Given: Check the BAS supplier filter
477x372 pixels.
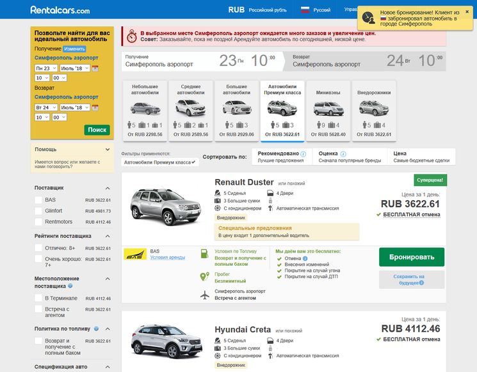Looking at the screenshot, I should click(38, 200).
